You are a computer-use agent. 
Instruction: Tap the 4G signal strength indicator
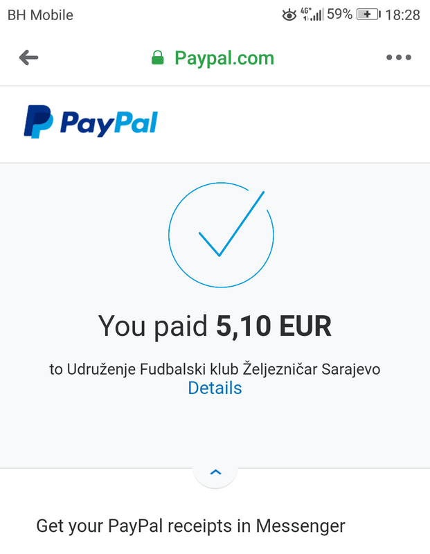[x=312, y=15]
